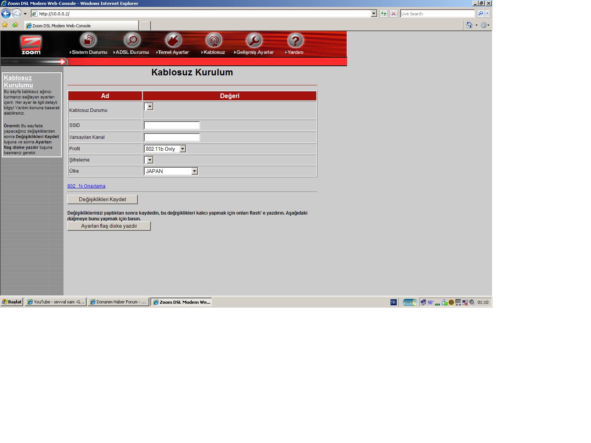The image size is (591, 443).
Task: Switch to YouTube taskbar window
Action: [56, 302]
